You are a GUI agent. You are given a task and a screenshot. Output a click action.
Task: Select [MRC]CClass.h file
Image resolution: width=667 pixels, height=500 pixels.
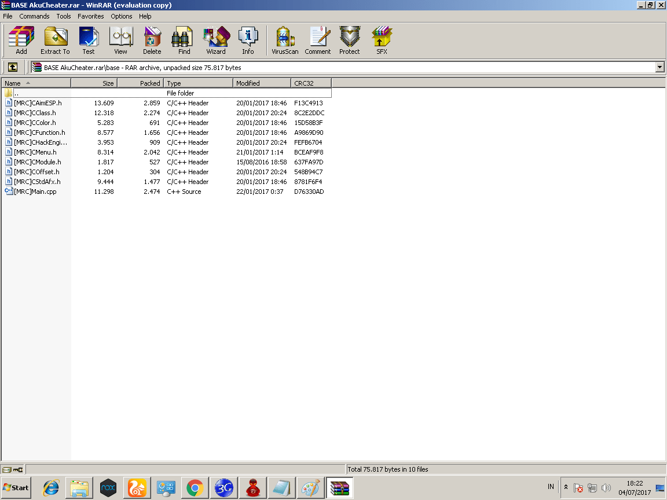[35, 113]
